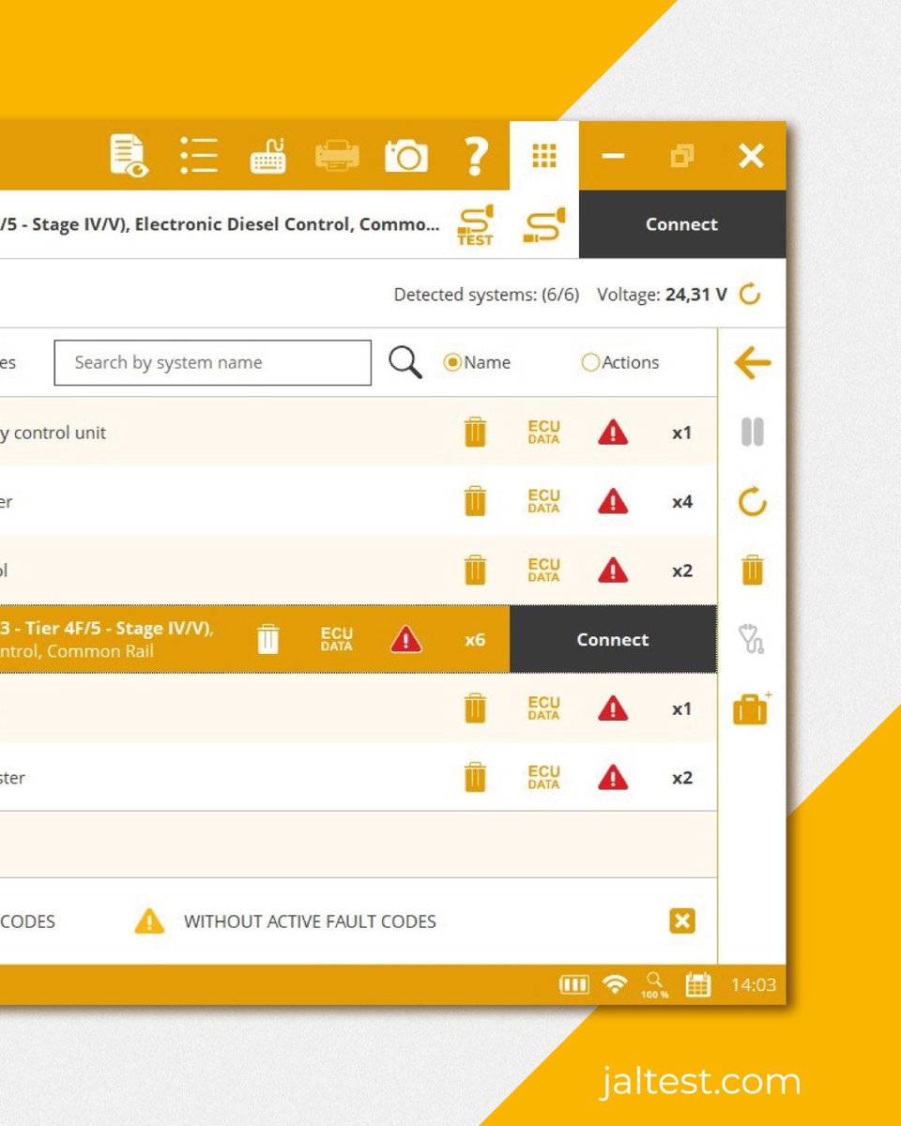Open the apps grid menu

[544, 156]
